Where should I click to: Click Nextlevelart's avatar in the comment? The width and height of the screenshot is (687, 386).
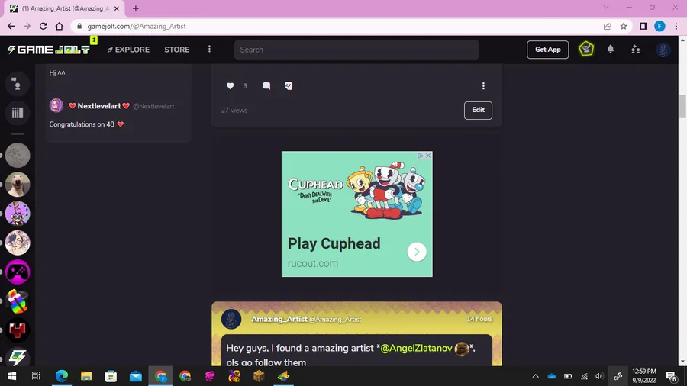pos(56,105)
